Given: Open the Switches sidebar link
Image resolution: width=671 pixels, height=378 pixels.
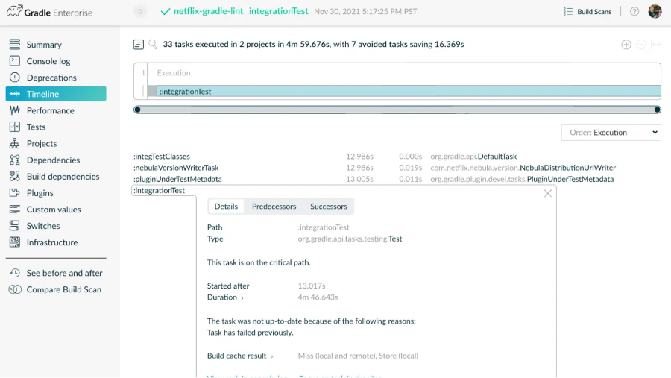Looking at the screenshot, I should pyautogui.click(x=43, y=226).
